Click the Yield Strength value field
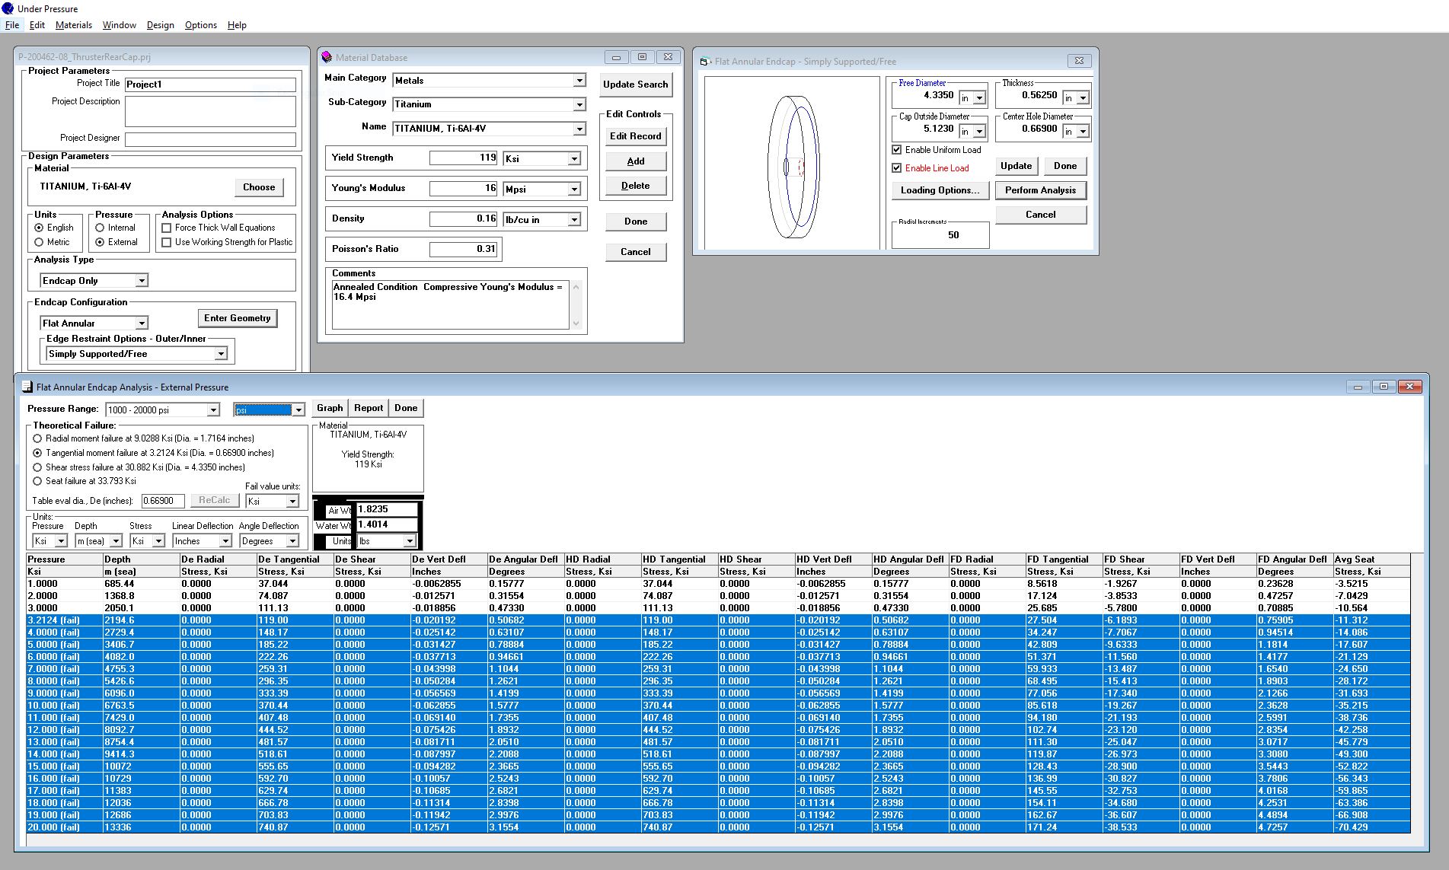 pos(464,158)
